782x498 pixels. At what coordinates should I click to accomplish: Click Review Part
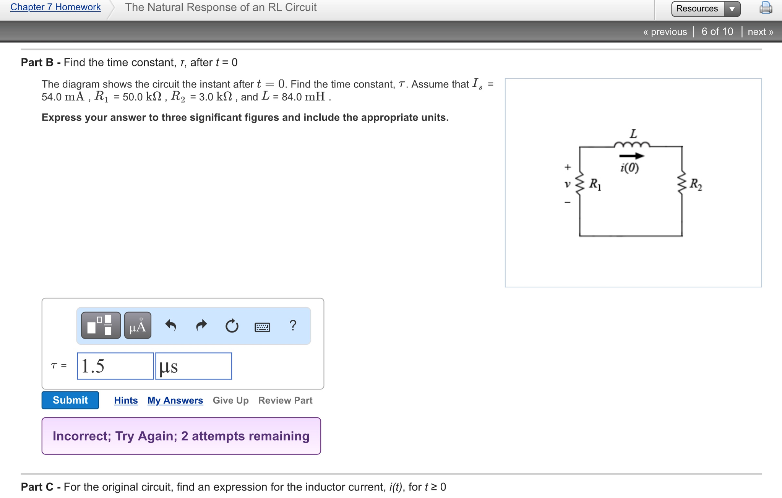click(285, 400)
